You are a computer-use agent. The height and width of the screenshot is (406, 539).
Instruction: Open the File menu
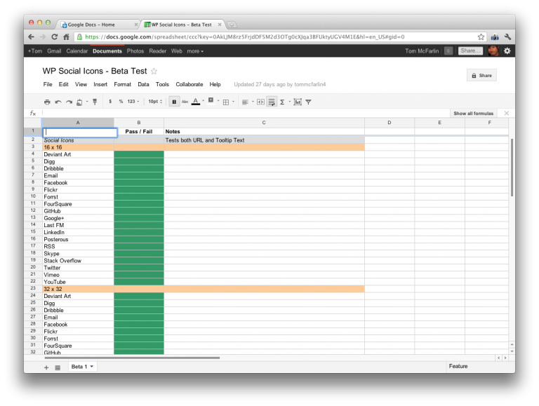tap(48, 85)
